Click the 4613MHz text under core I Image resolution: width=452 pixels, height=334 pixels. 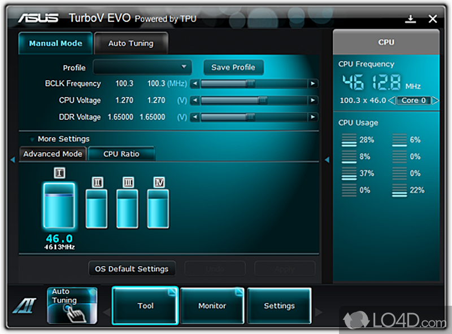click(x=59, y=247)
